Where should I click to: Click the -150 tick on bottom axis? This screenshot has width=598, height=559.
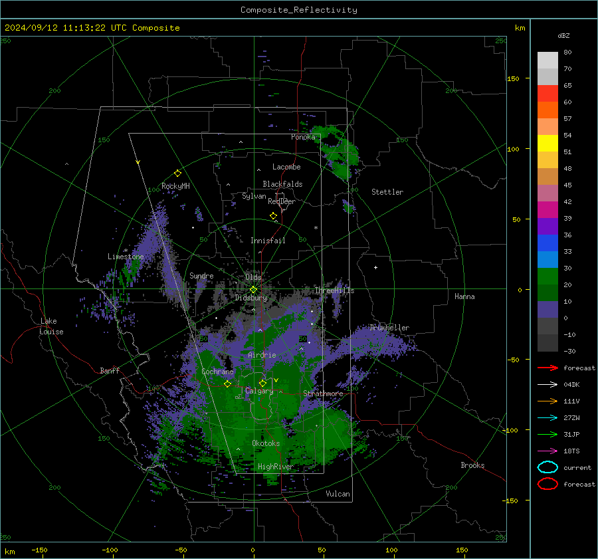pyautogui.click(x=39, y=550)
